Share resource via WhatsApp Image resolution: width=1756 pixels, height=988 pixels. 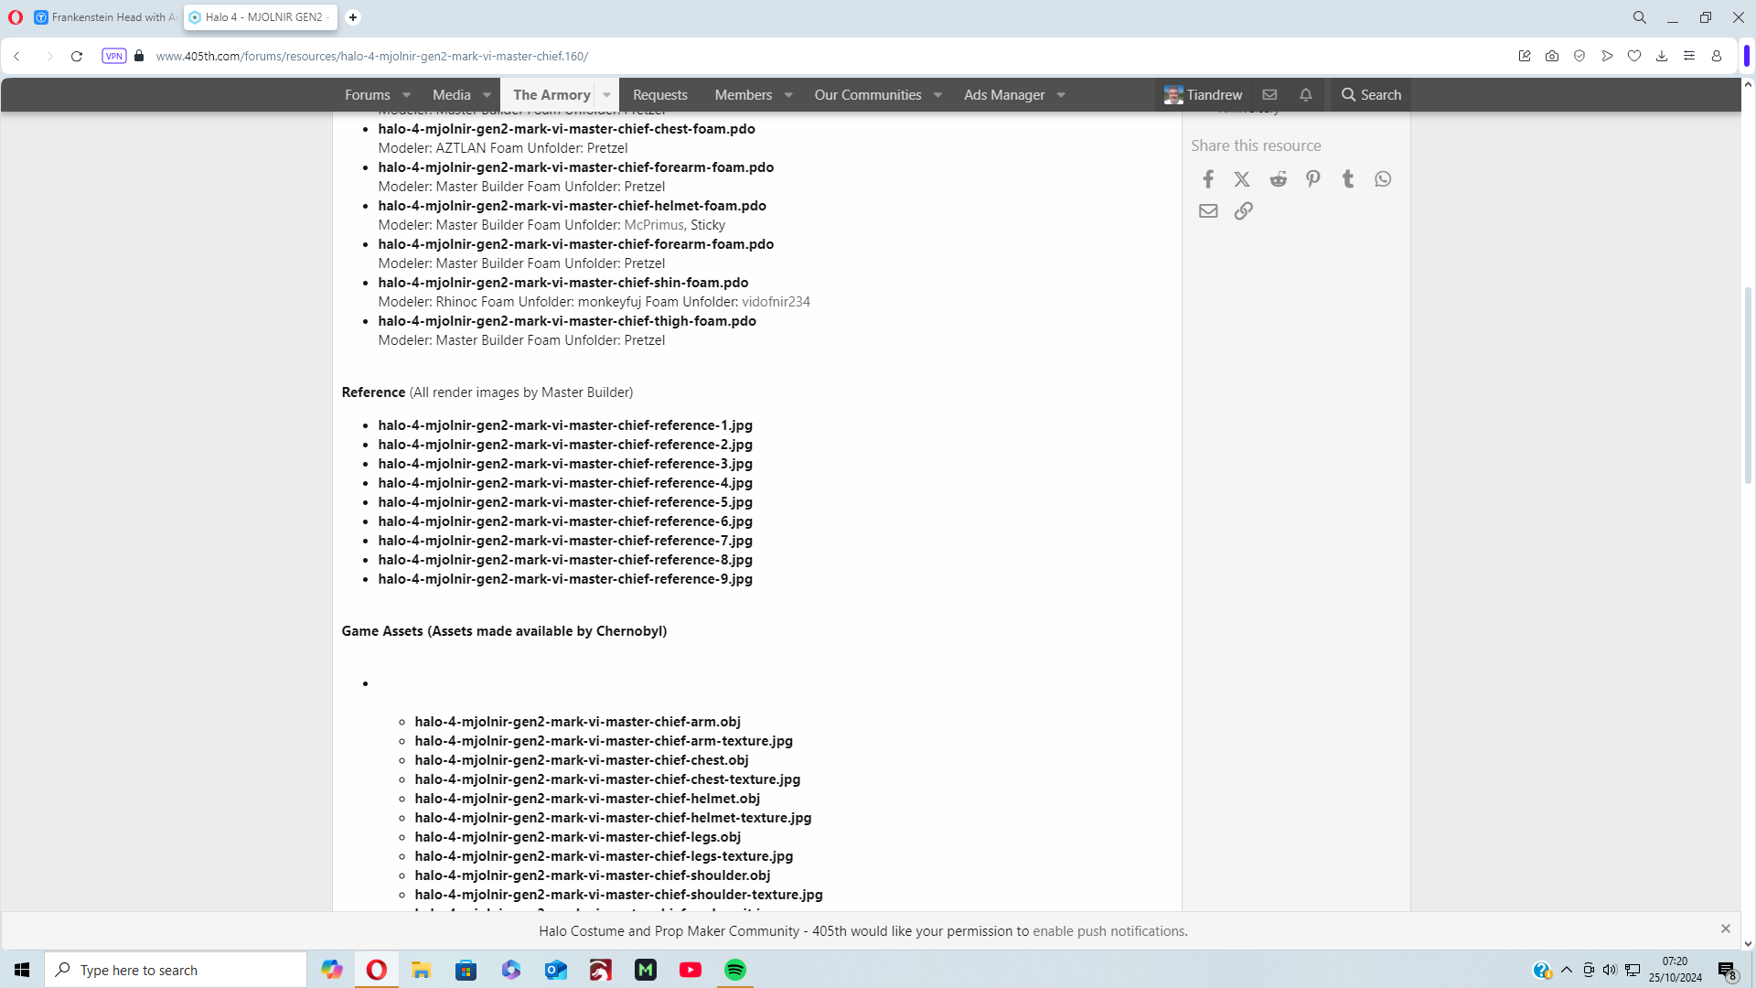[1383, 179]
